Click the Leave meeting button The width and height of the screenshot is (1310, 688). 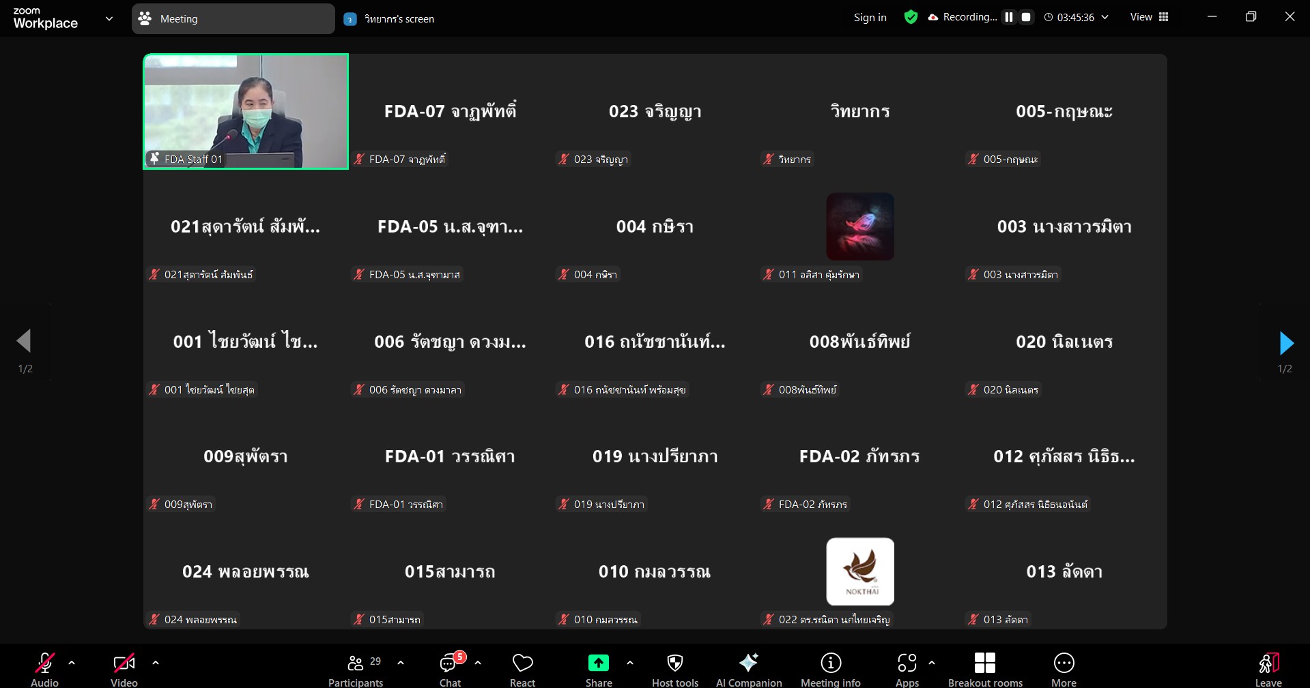[x=1268, y=668]
